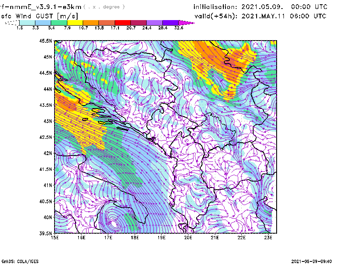The image size is (341, 264).
Task: Click the 43.5N latitude label
Action: click(46, 105)
